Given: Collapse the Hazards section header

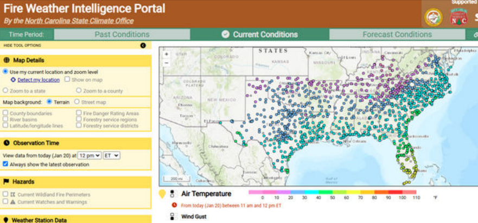Looking at the screenshot, I should (x=75, y=182).
